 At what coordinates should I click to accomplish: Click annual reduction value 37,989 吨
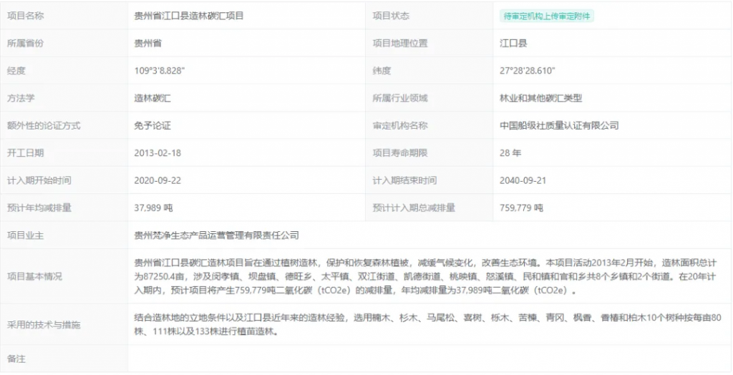click(x=154, y=208)
